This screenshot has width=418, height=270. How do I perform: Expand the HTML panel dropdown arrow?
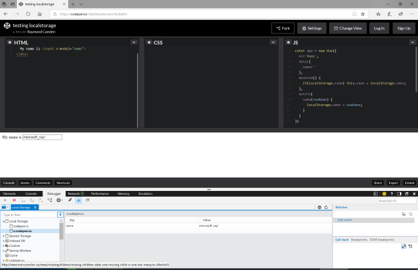click(134, 42)
